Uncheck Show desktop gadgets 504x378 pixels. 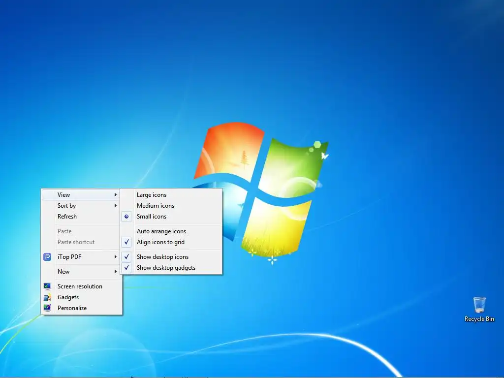(x=171, y=268)
